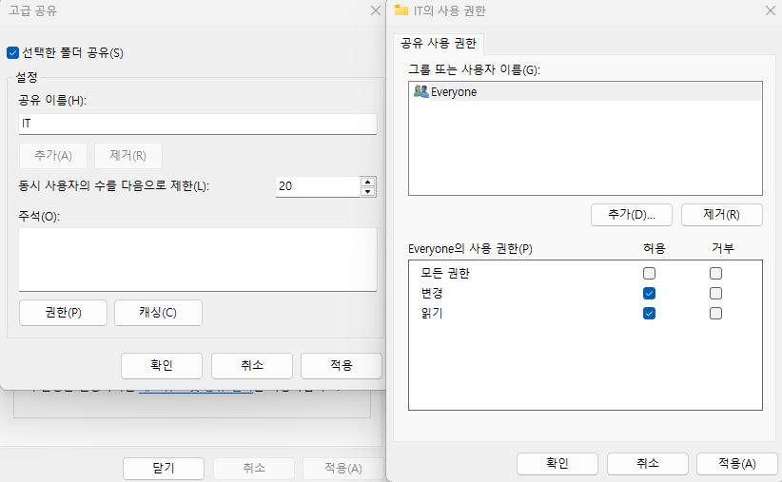This screenshot has height=482, width=782.
Task: Confirm the IT permissions dialog with 확인
Action: point(557,464)
